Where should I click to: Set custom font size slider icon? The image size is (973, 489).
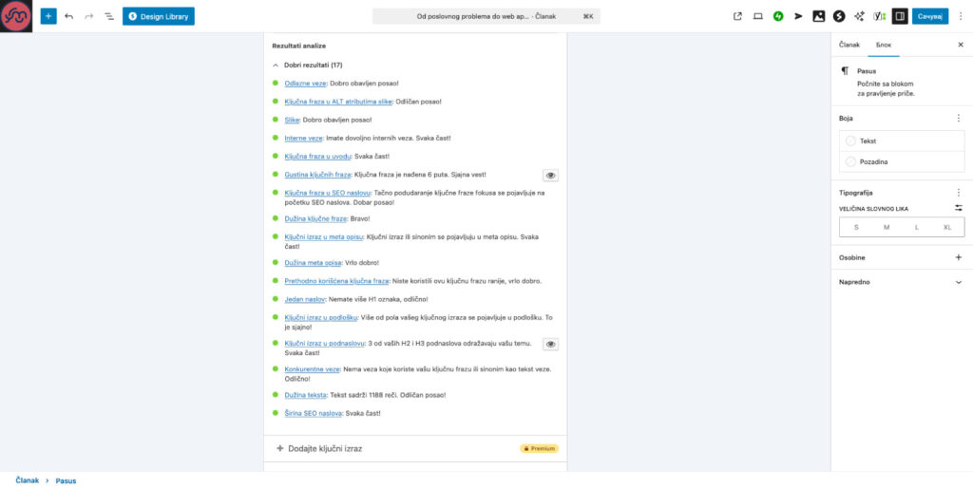pyautogui.click(x=959, y=208)
